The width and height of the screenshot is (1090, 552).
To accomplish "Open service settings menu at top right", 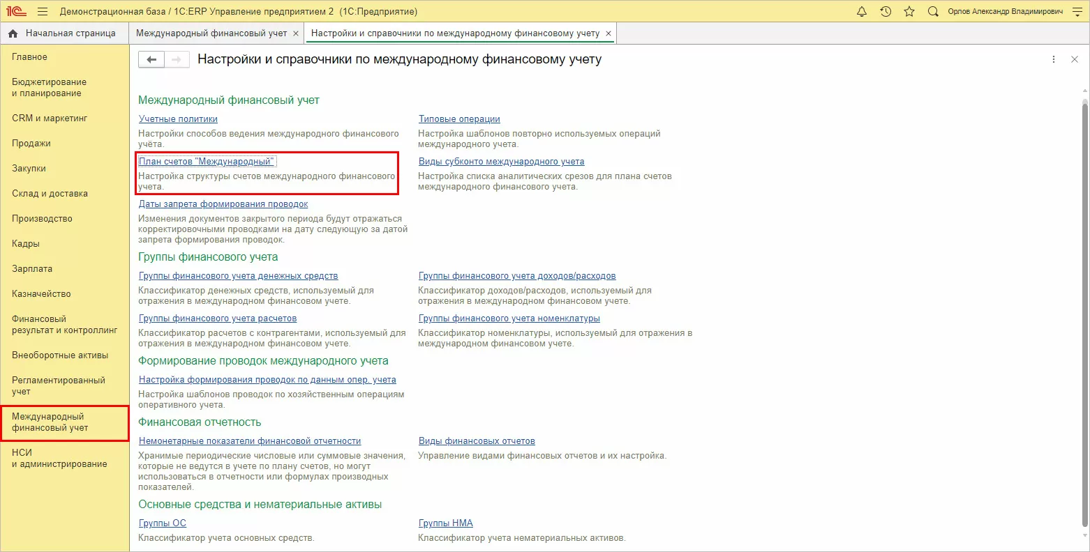I will 1077,12.
